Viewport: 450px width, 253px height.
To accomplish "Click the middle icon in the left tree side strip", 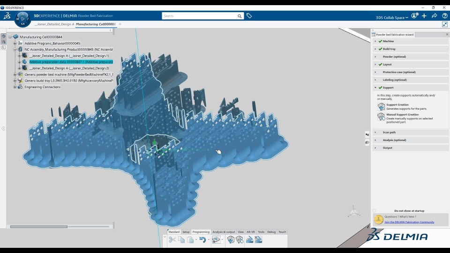I will pos(3,42).
